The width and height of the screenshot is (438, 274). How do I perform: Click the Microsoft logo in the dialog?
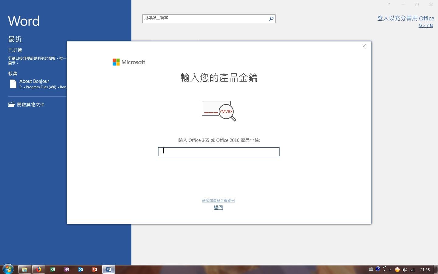point(129,62)
